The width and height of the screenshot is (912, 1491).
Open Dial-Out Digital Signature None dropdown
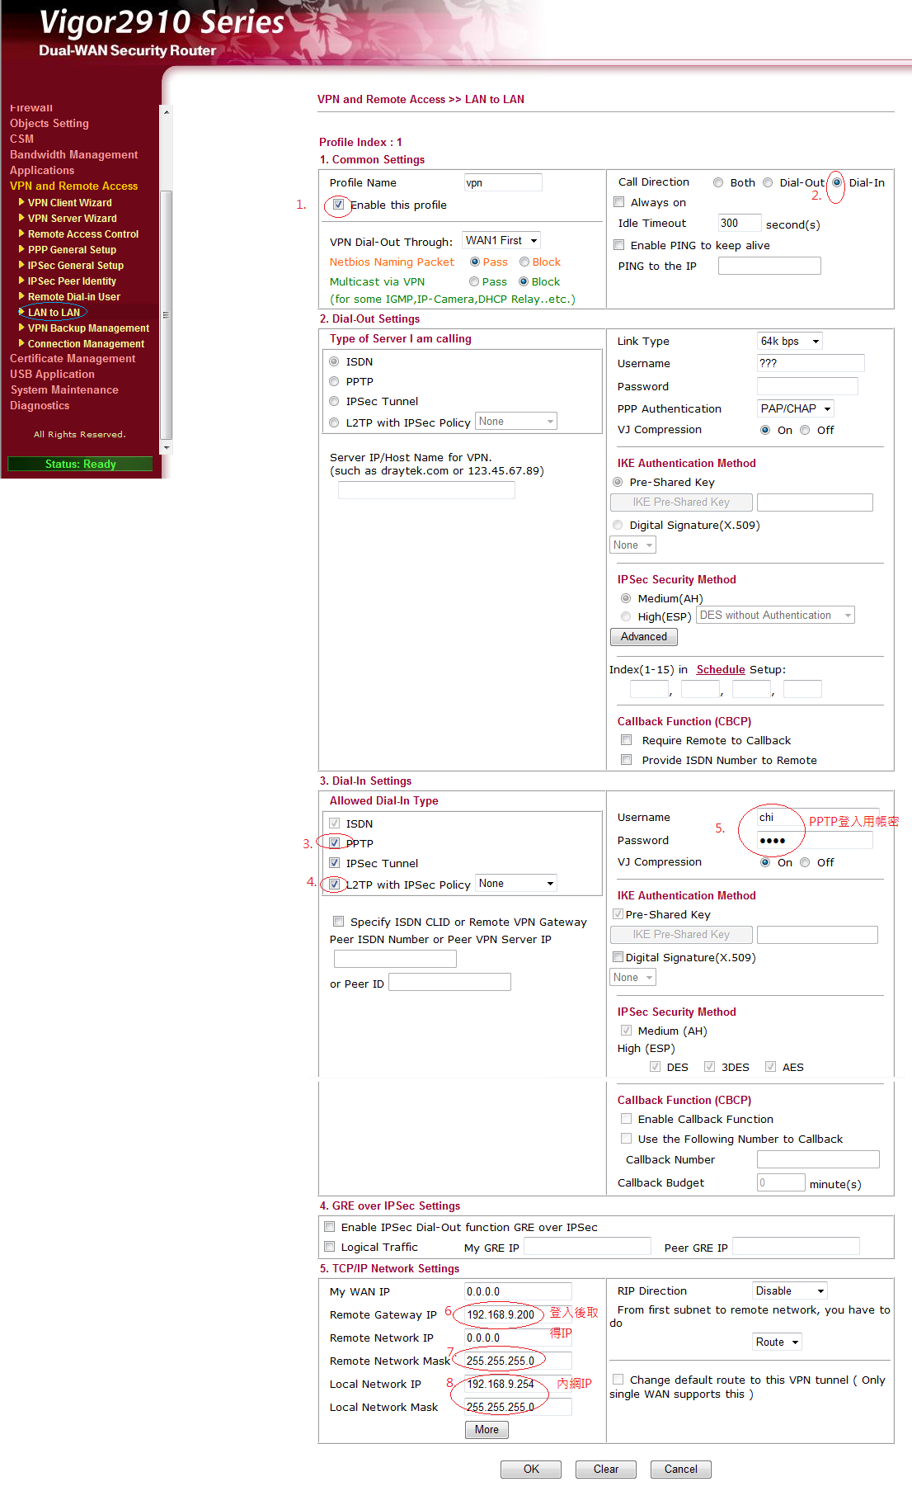pyautogui.click(x=632, y=545)
